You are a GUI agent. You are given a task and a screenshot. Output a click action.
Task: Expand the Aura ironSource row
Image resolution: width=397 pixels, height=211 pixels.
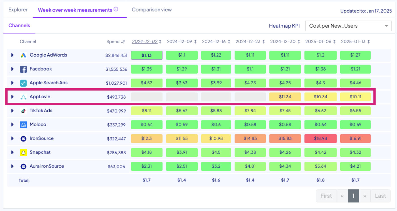[12, 166]
